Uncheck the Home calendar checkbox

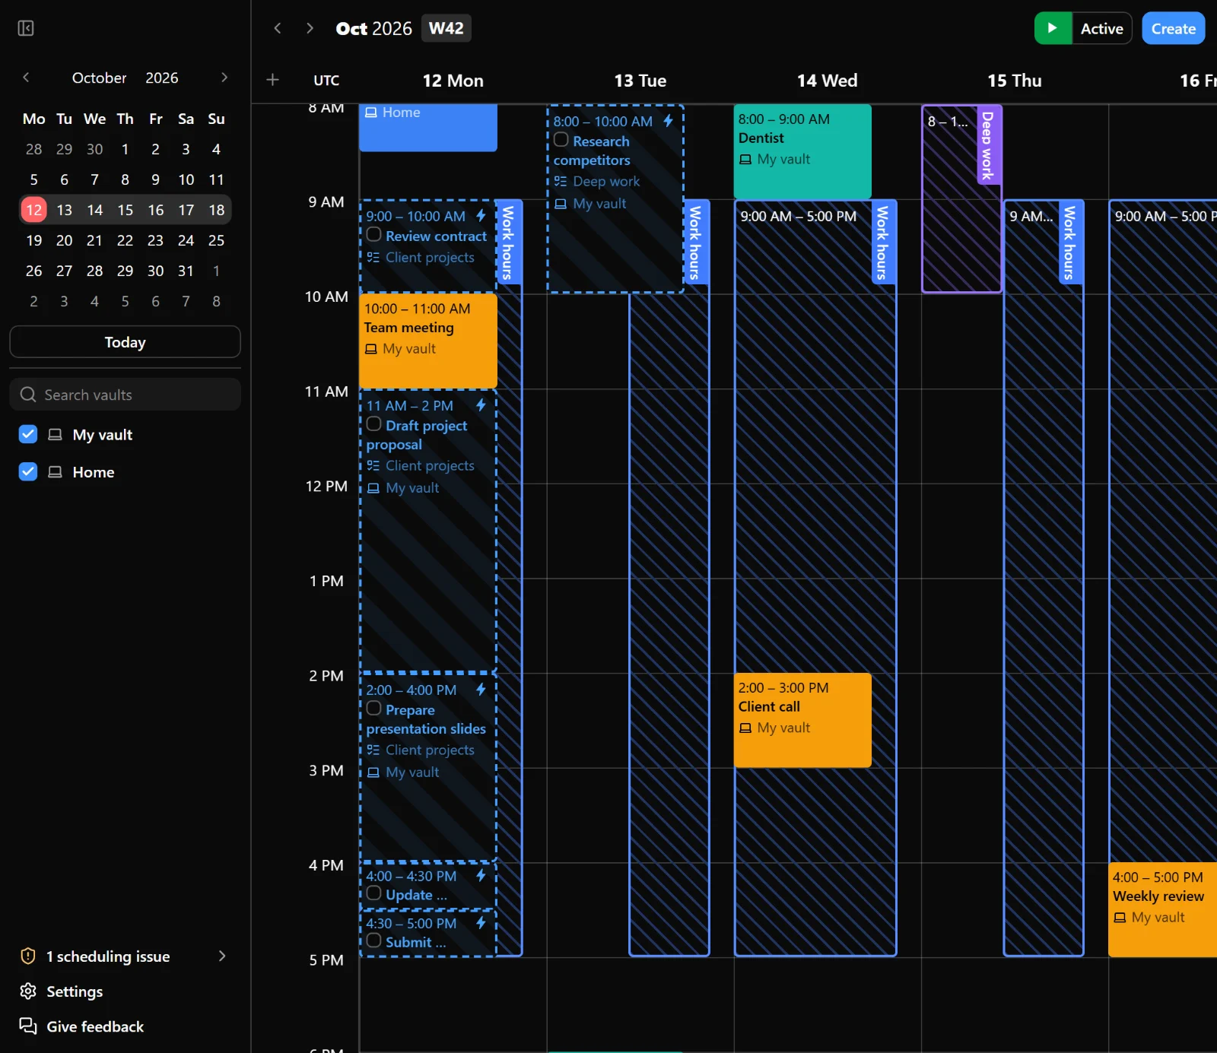(28, 471)
